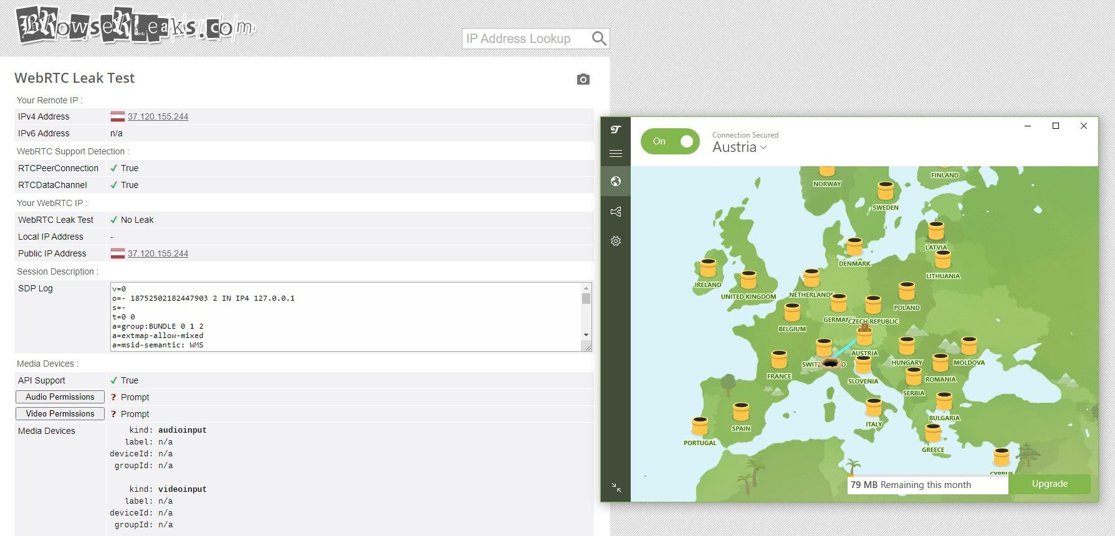Open the Public IP Address 37.120.155.244 link
The width and height of the screenshot is (1115, 536).
(x=158, y=253)
